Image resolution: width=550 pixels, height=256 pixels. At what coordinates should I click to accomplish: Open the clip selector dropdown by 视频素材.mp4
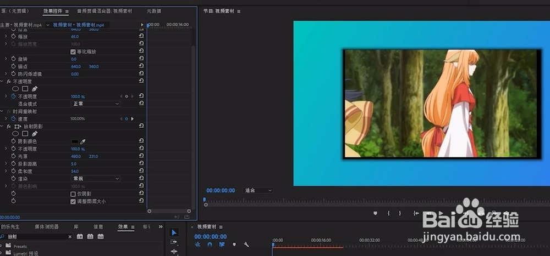click(x=48, y=25)
